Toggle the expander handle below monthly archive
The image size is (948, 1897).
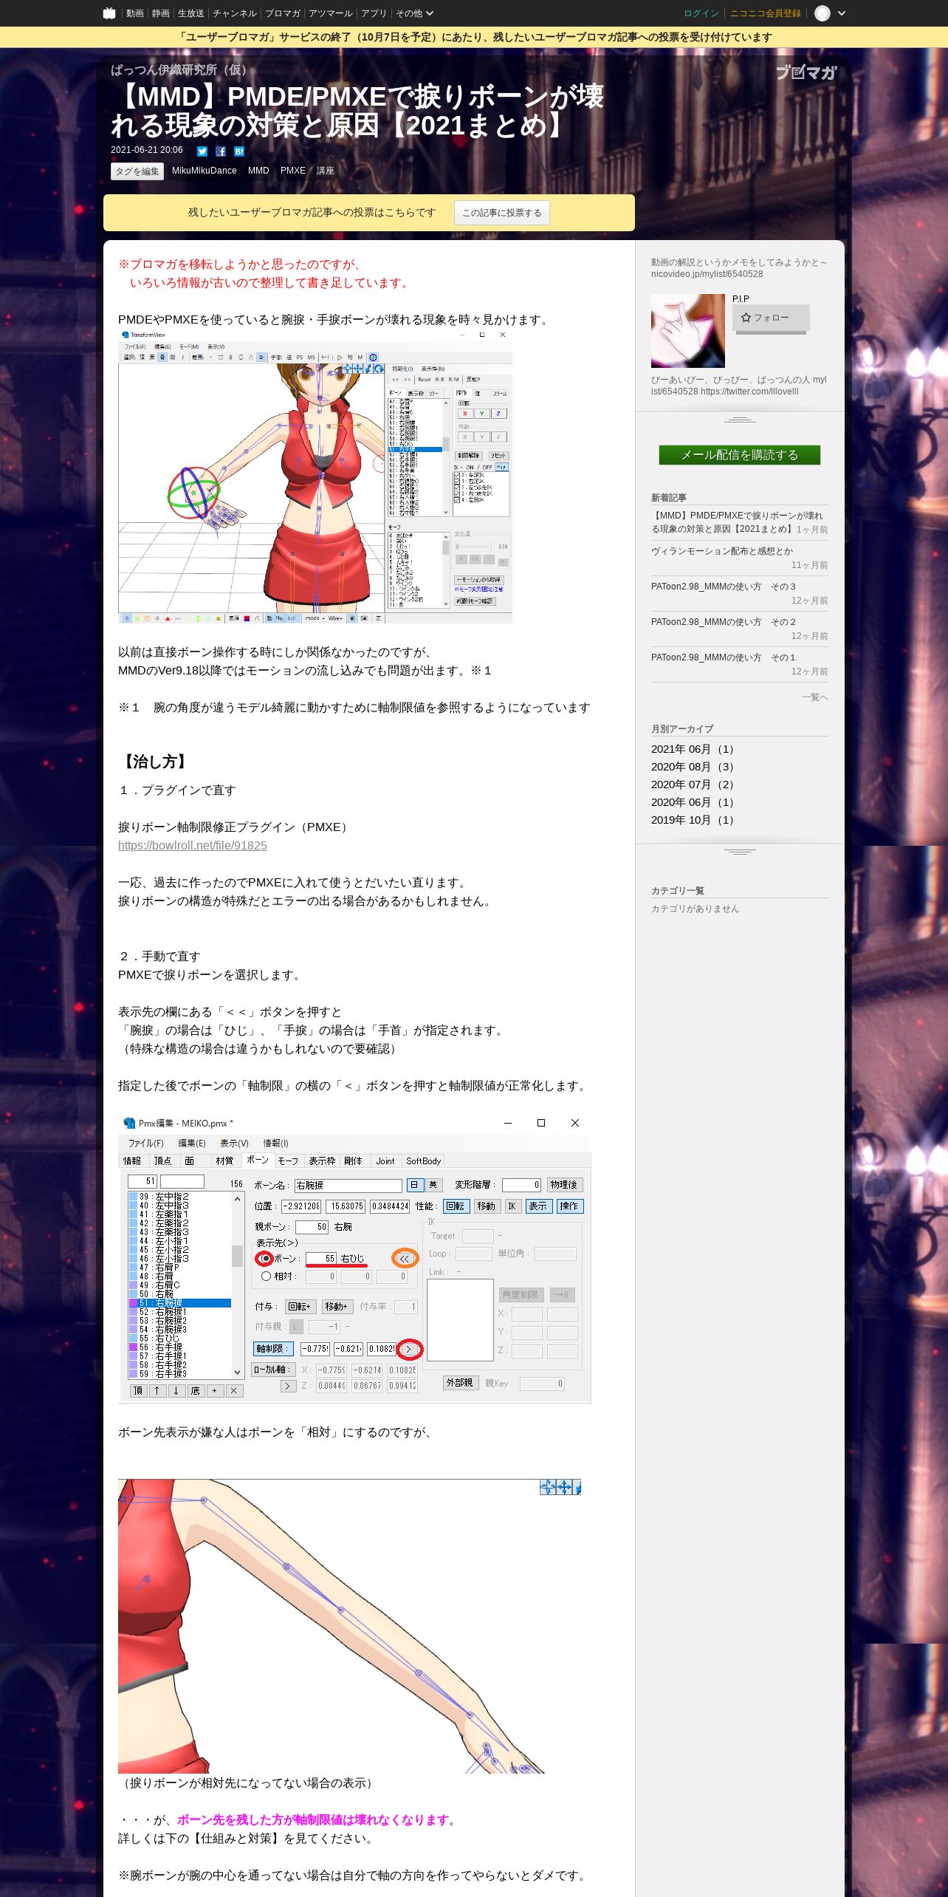coord(740,852)
